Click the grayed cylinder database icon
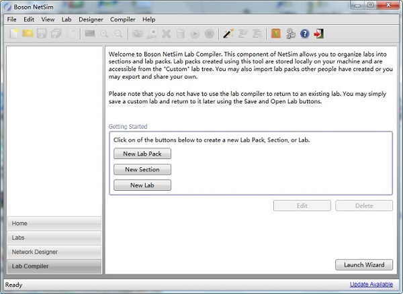Image resolution: width=403 pixels, height=294 pixels. (x=181, y=34)
